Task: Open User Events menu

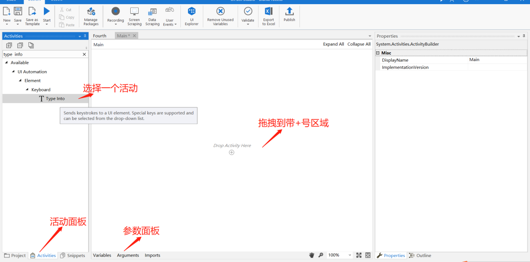Action: coord(170,16)
